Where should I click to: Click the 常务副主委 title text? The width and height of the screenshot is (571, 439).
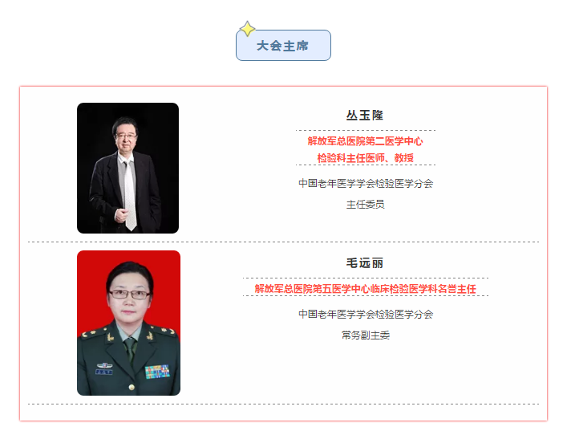(365, 335)
